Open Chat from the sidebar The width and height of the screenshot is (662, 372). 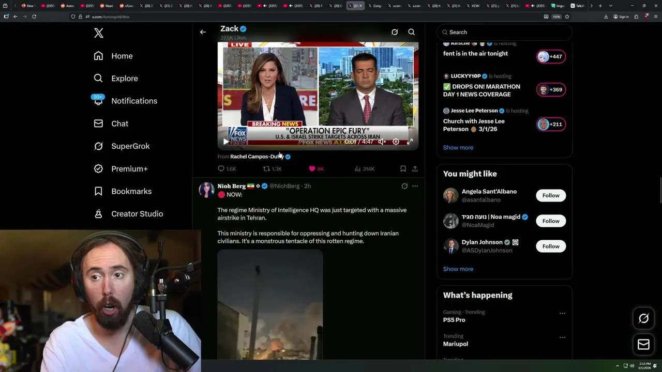point(111,123)
